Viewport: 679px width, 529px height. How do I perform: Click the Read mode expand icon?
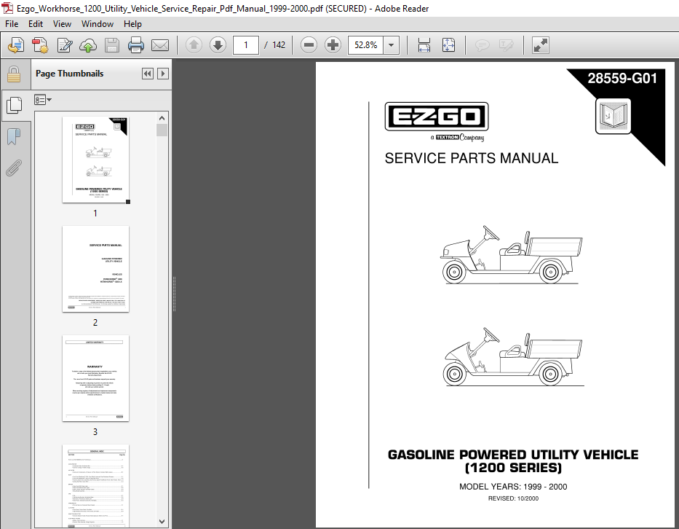coord(541,45)
